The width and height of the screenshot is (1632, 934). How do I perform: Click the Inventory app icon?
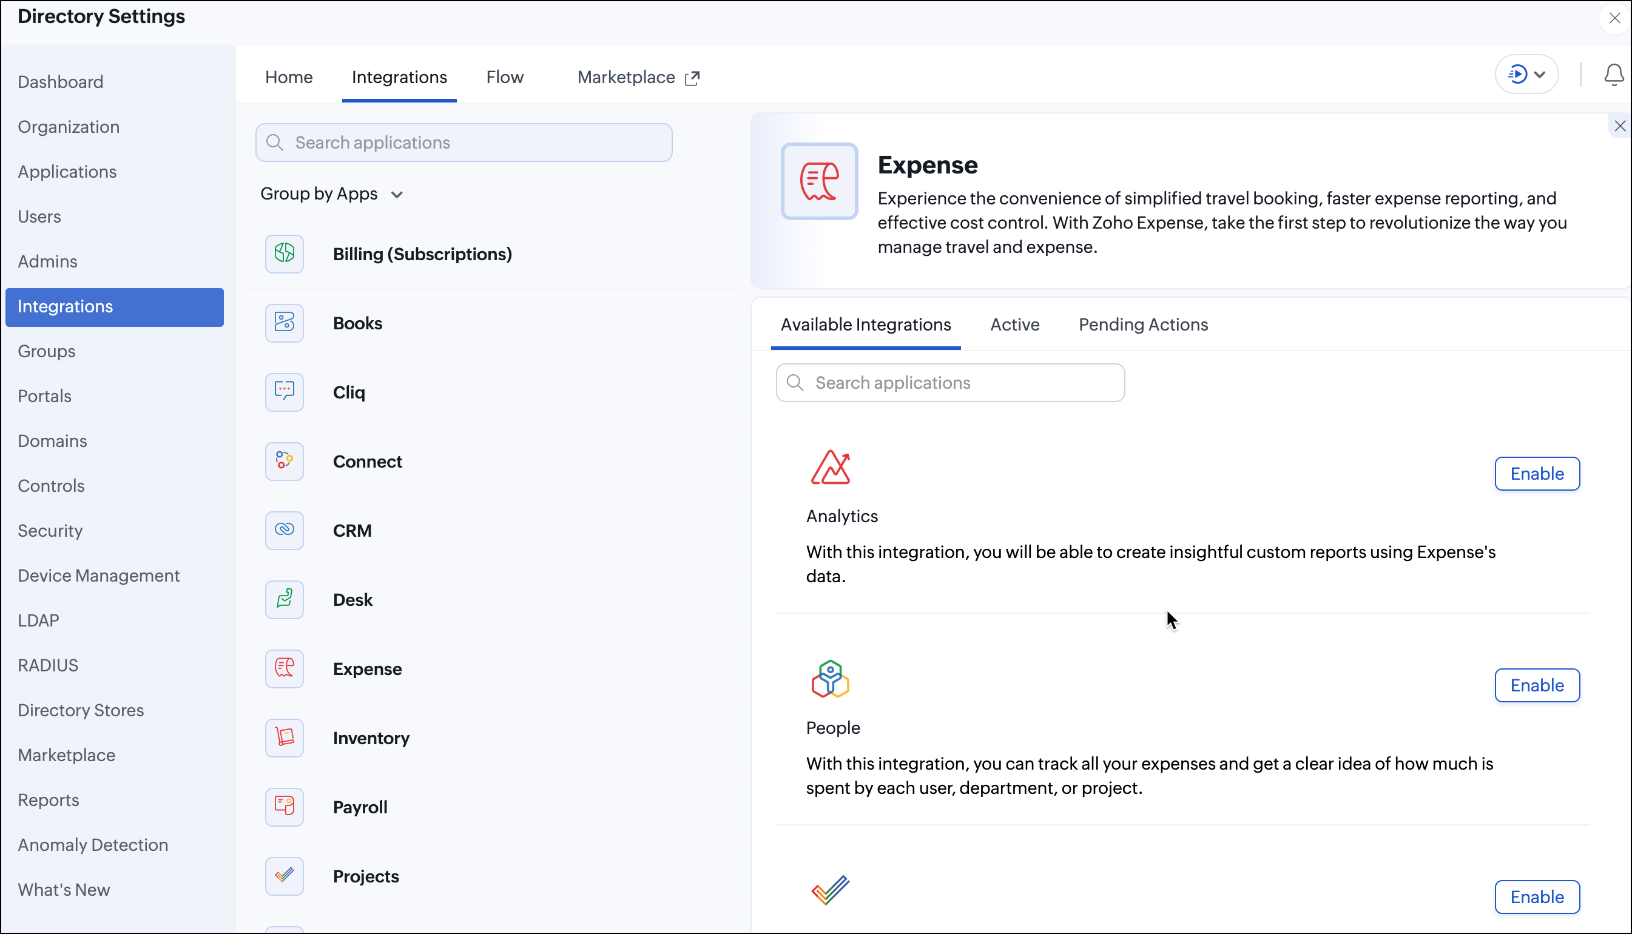284,737
